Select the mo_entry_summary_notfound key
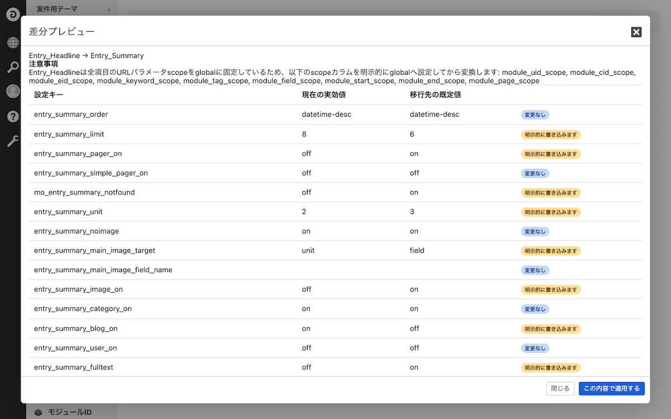 tap(84, 192)
